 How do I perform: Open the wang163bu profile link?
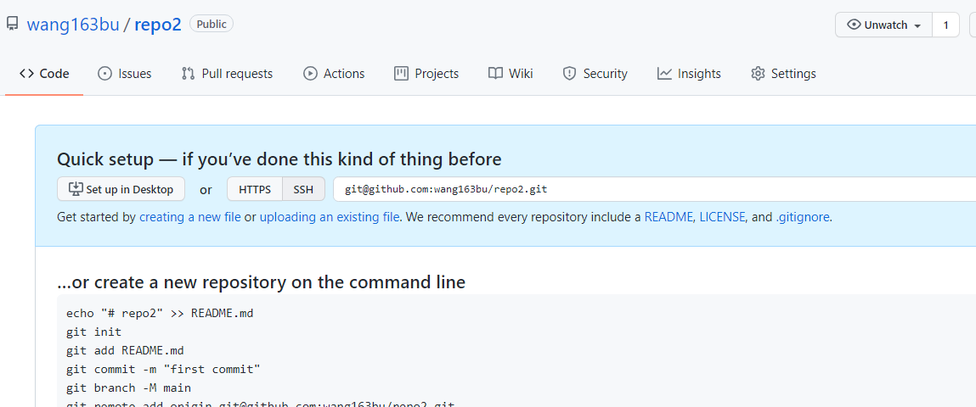pyautogui.click(x=73, y=25)
